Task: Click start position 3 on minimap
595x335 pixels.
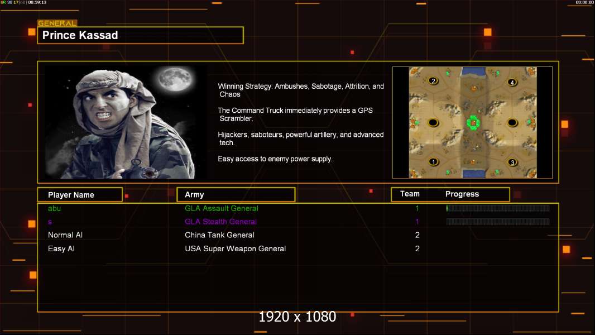Action: pos(512,162)
